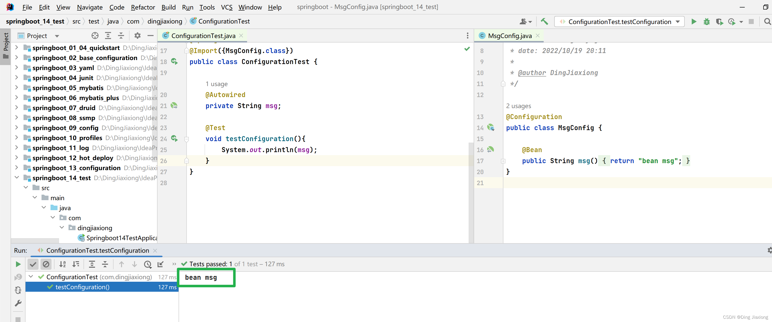The width and height of the screenshot is (772, 322).
Task: Toggle show ignored tests button
Action: pyautogui.click(x=46, y=264)
